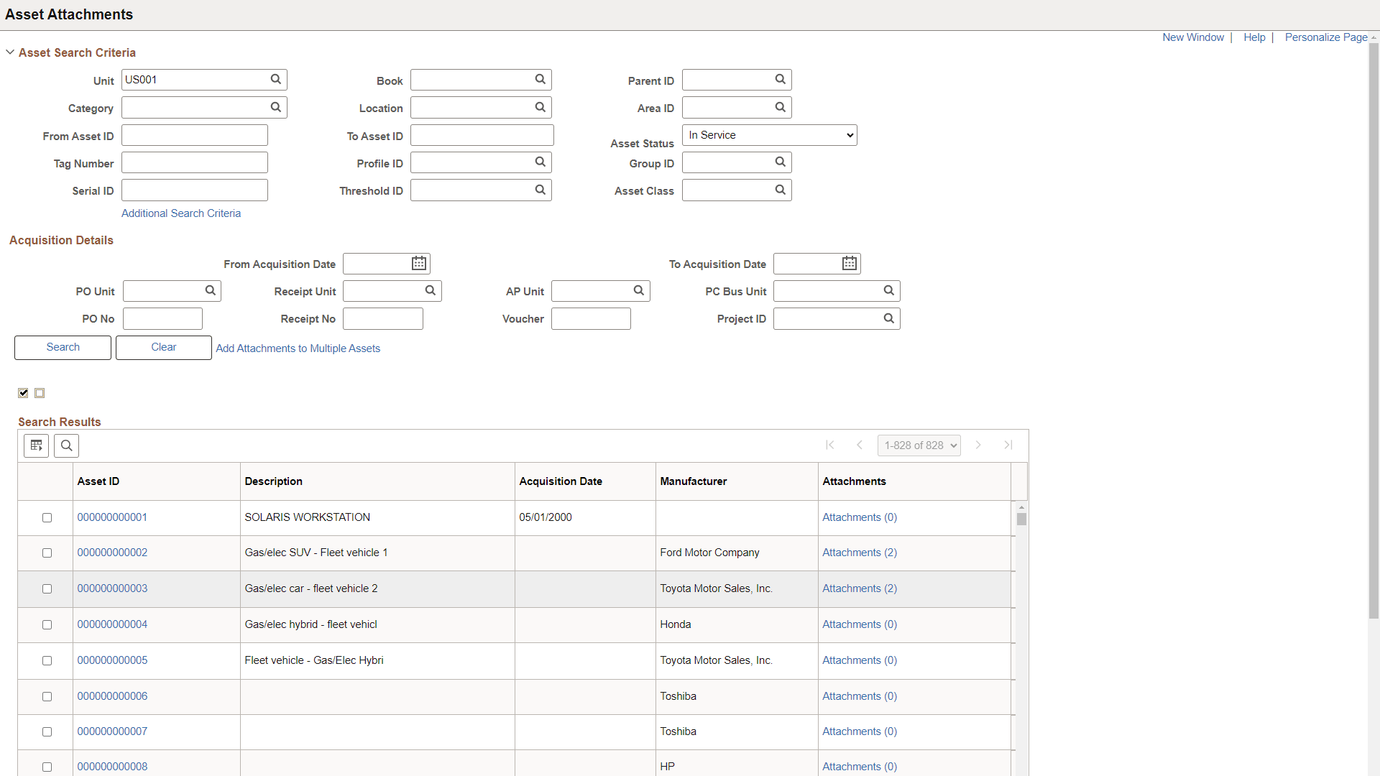Click the Help link in the header
The image size is (1380, 776).
point(1254,37)
